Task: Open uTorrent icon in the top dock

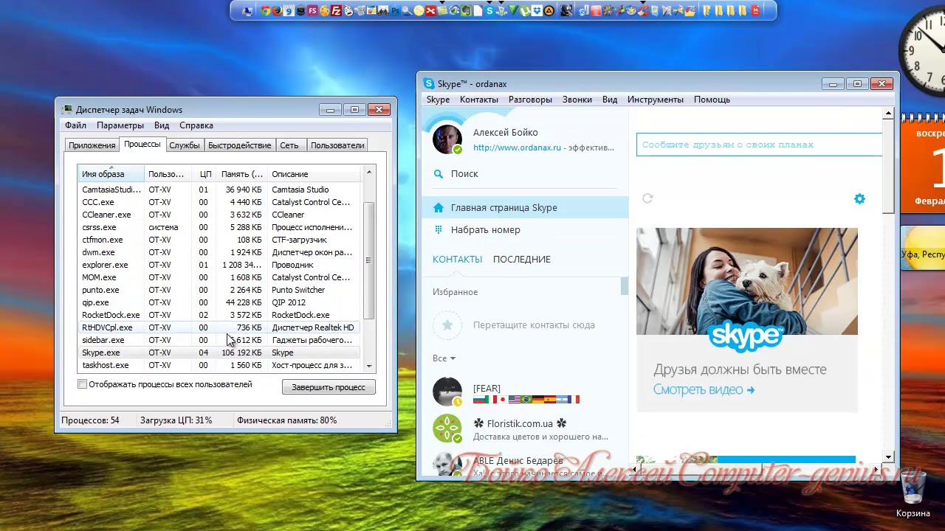Action: point(525,10)
